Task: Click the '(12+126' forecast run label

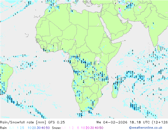Action: click(160, 122)
